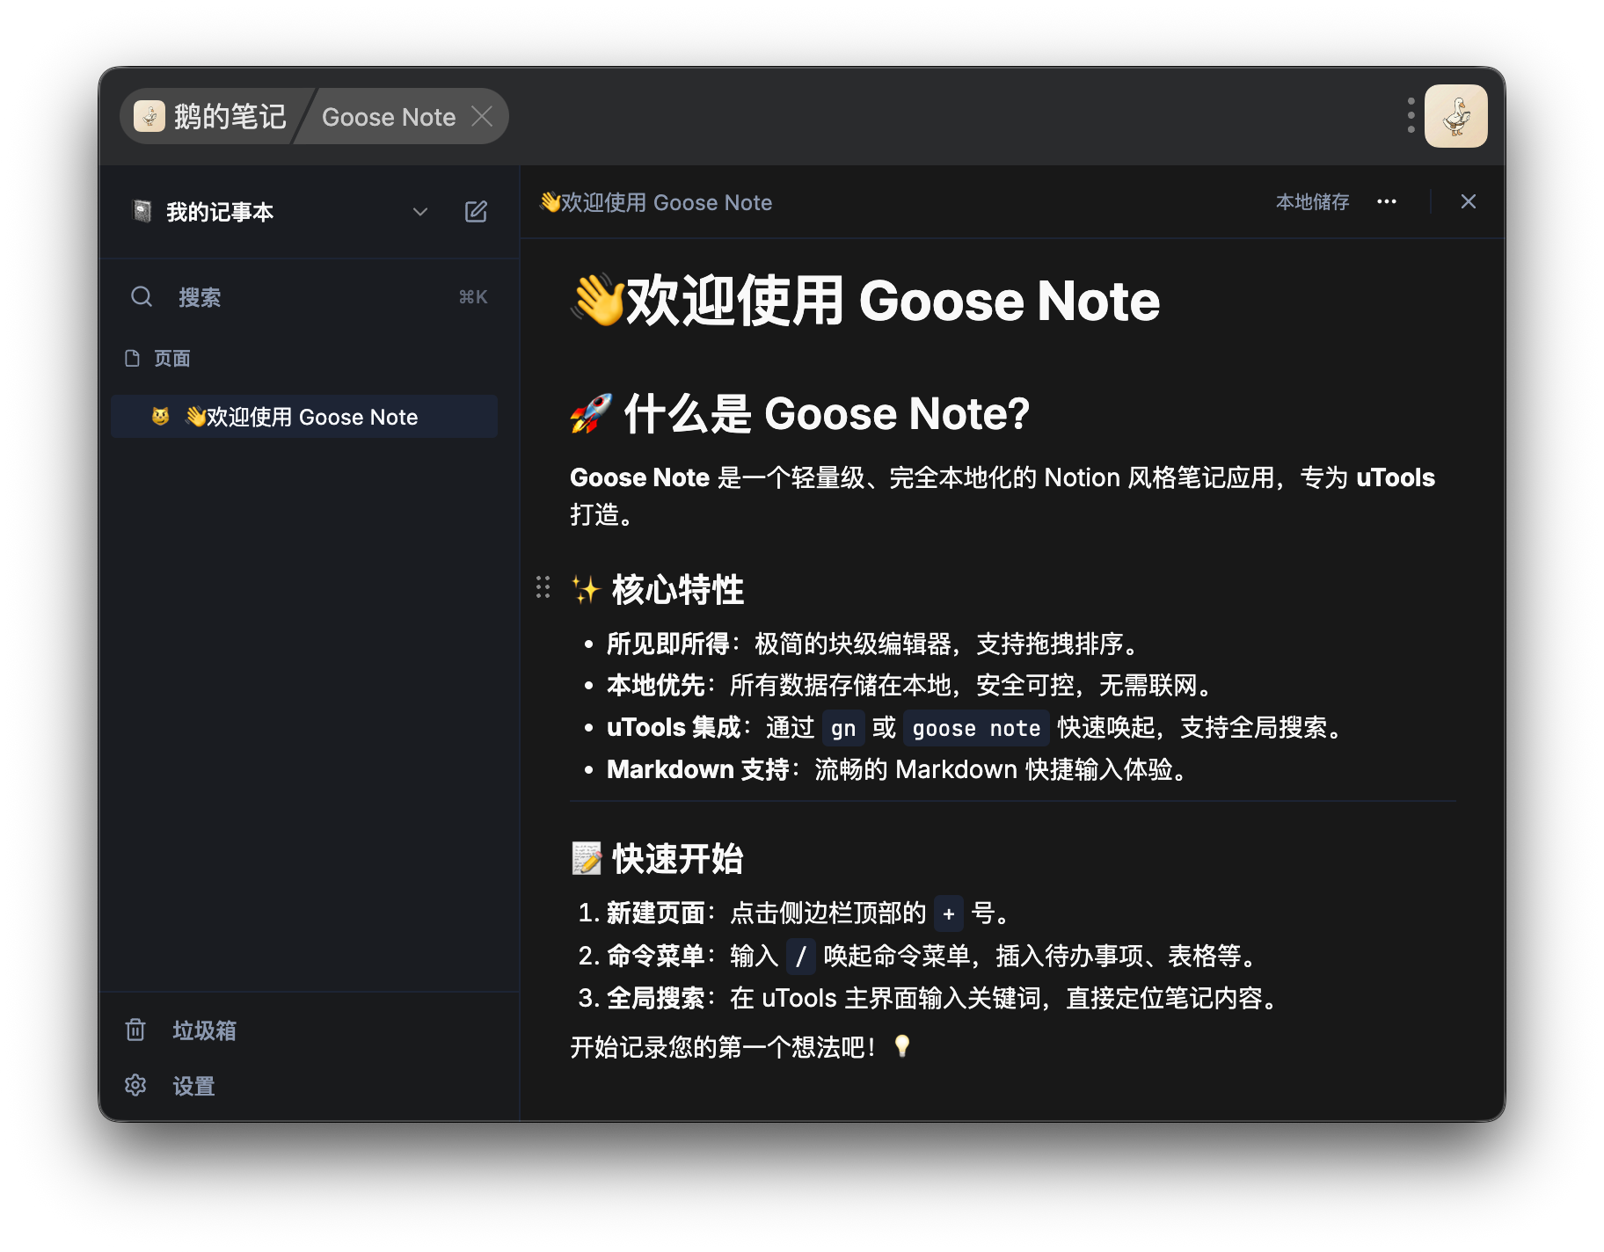Screen dimensions: 1604x1252
Task: Click the trash can icon
Action: point(135,1030)
